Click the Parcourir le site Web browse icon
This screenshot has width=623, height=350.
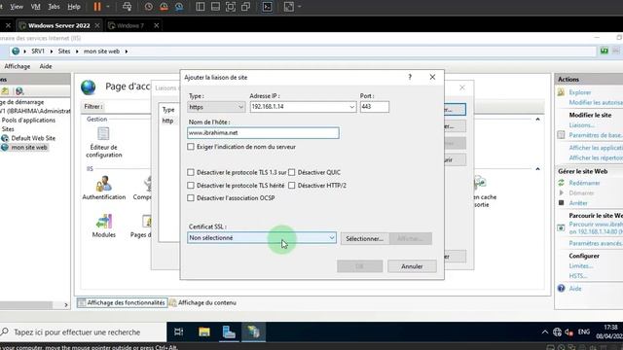(561, 227)
